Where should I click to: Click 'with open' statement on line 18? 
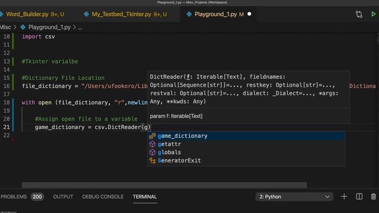37,102
